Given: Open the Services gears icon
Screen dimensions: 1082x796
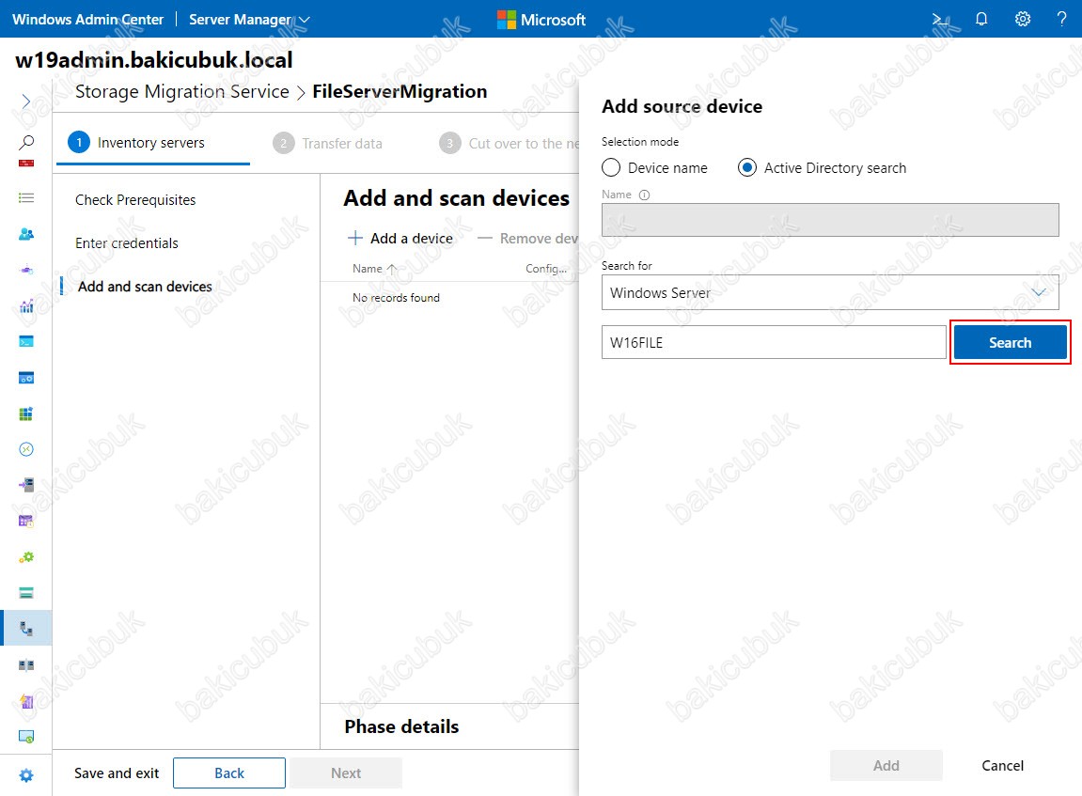Looking at the screenshot, I should [26, 556].
